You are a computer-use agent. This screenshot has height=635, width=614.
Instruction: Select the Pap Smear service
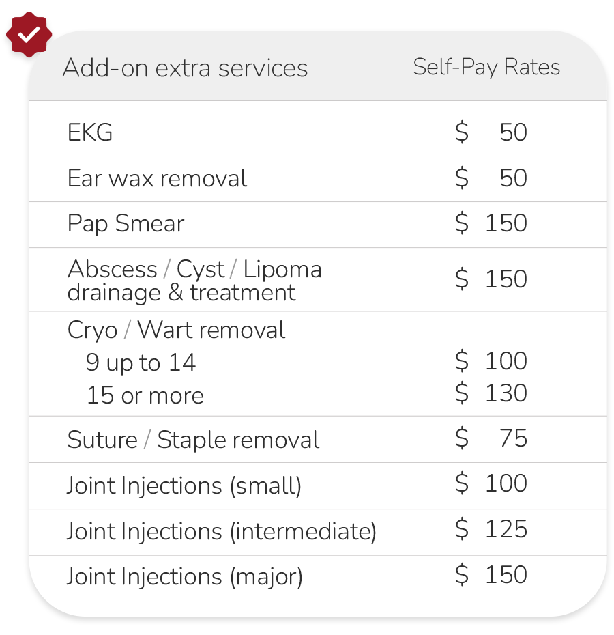coord(126,224)
